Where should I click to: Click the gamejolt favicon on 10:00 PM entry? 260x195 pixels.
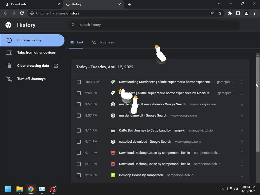tap(113, 82)
